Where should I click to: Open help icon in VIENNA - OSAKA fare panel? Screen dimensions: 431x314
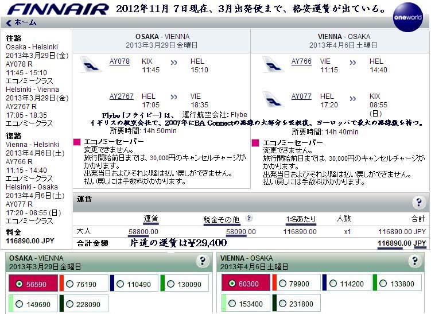tap(415, 261)
